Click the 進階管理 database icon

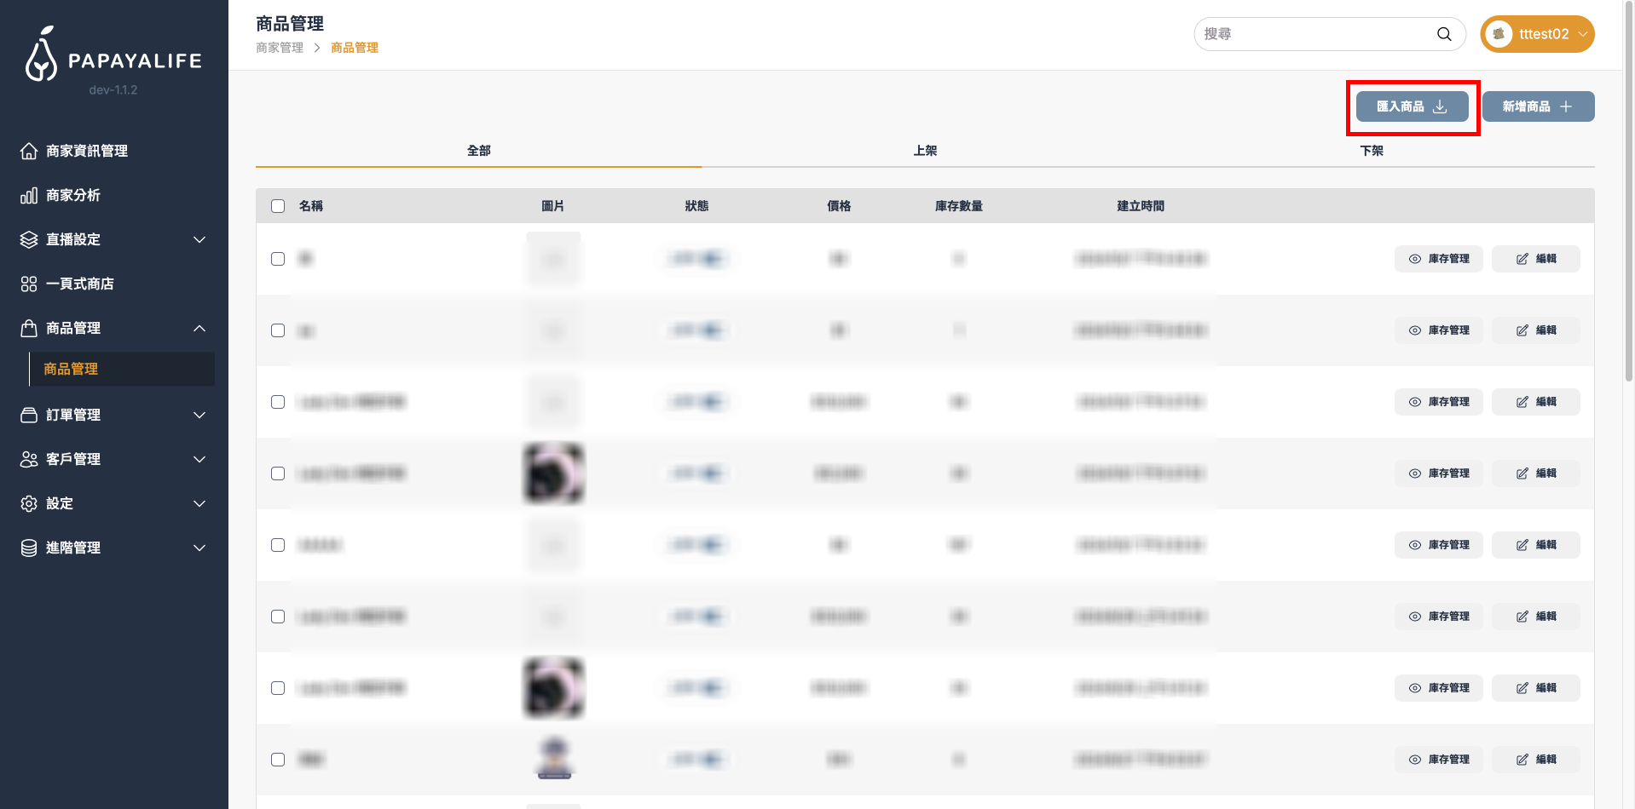coord(29,548)
